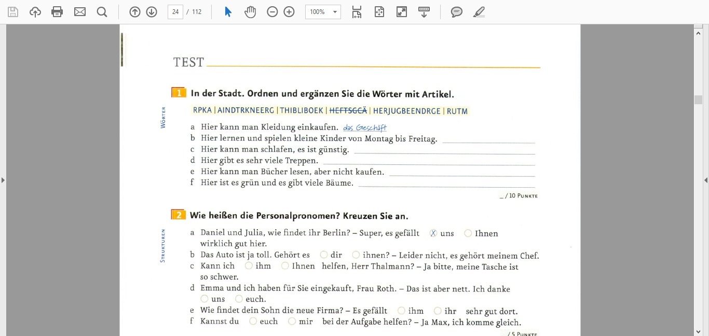Select the 'dir' option in sentence b
The height and width of the screenshot is (336, 709).
[x=324, y=255]
